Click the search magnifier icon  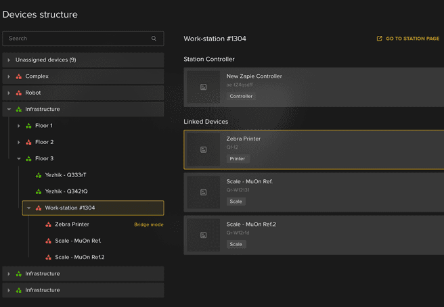click(x=154, y=39)
